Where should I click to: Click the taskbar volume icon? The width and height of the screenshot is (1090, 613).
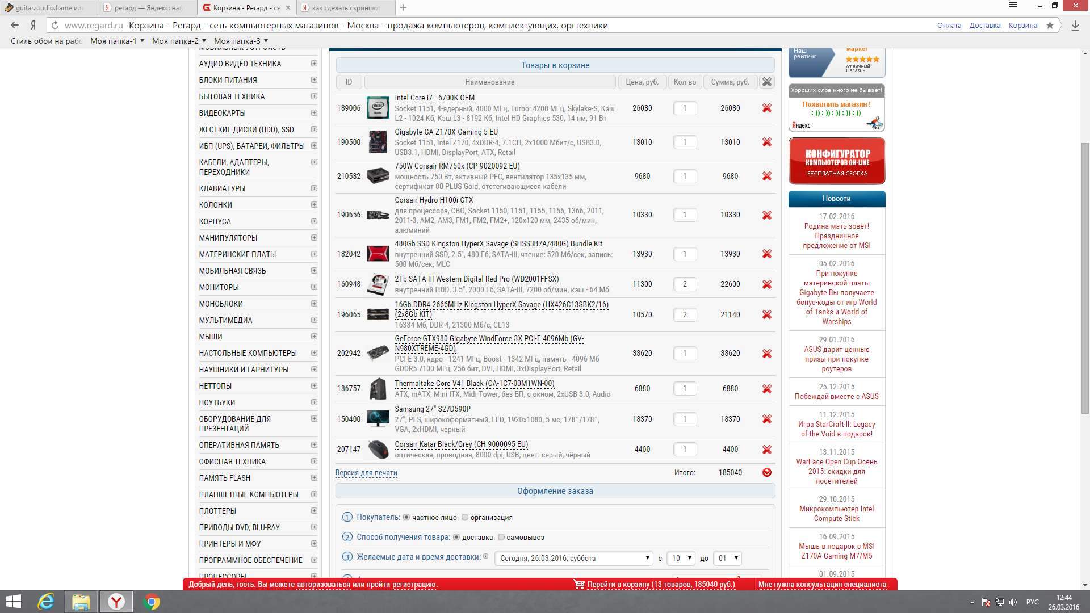click(x=1013, y=602)
